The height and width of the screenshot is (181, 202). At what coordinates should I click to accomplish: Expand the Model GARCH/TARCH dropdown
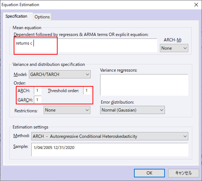[60, 74]
